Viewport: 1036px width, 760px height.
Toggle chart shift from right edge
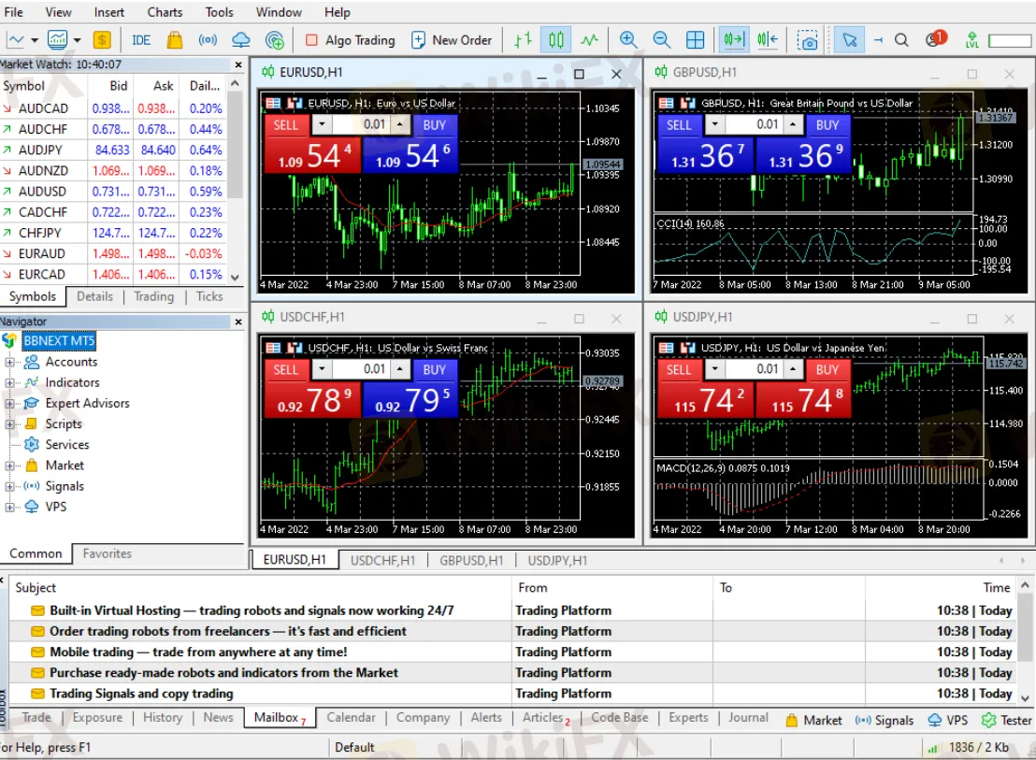pyautogui.click(x=767, y=39)
